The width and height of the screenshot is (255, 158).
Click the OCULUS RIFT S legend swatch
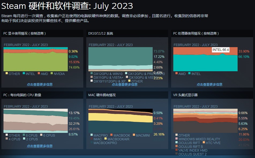tap(177, 146)
